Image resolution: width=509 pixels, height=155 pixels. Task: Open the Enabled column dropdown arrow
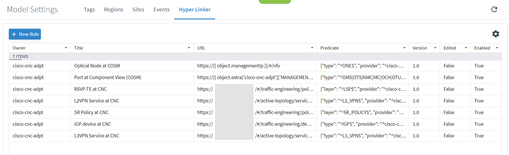pyautogui.click(x=497, y=48)
